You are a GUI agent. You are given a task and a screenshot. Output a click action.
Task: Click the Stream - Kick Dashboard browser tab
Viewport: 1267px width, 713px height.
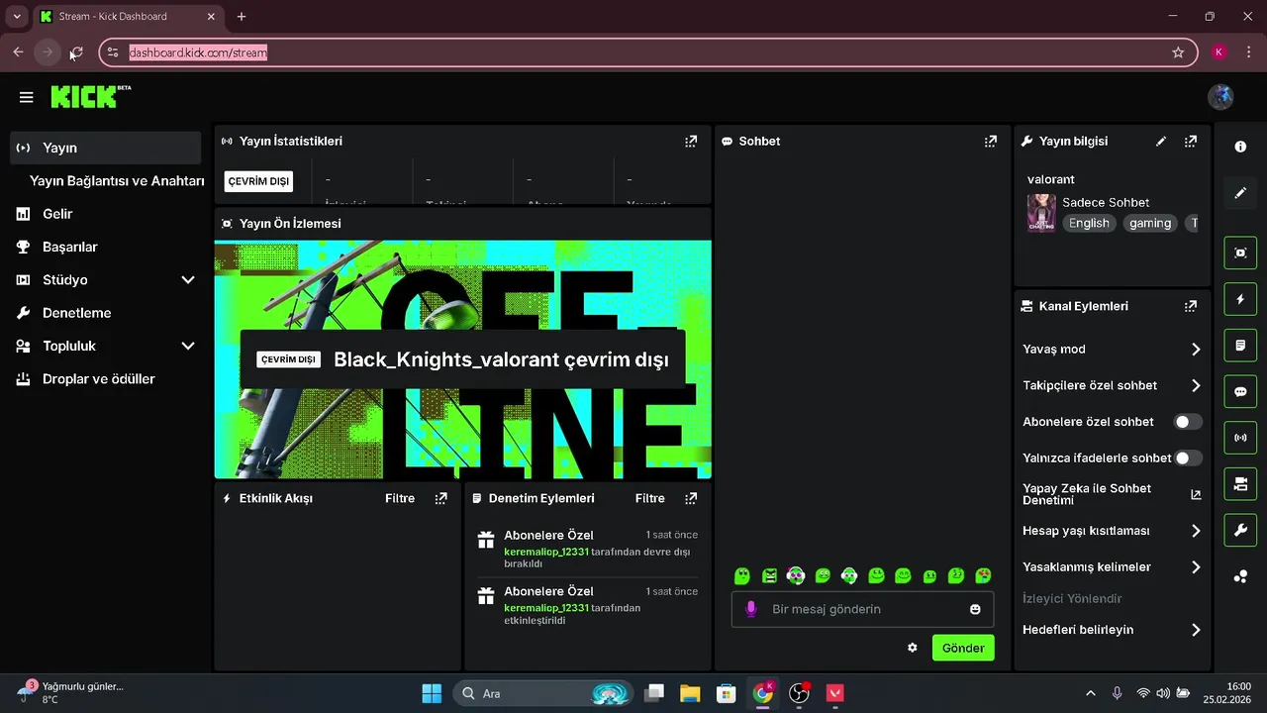click(x=127, y=17)
